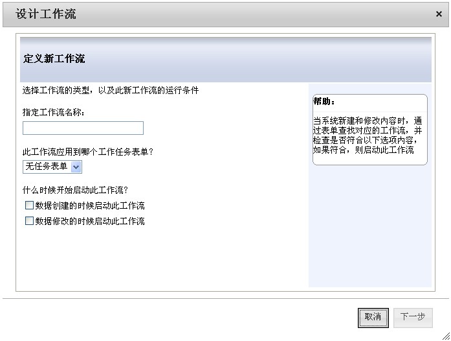The image size is (451, 341).
Task: Click the 指定工作流名称 label
Action: 54,112
